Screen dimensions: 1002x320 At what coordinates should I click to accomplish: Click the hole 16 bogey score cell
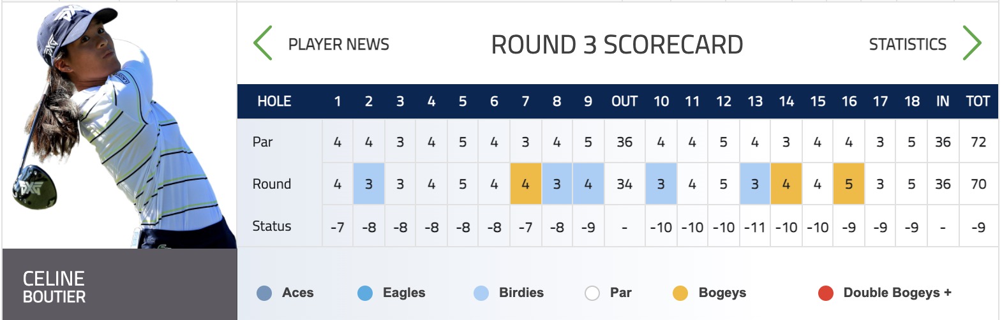[849, 184]
